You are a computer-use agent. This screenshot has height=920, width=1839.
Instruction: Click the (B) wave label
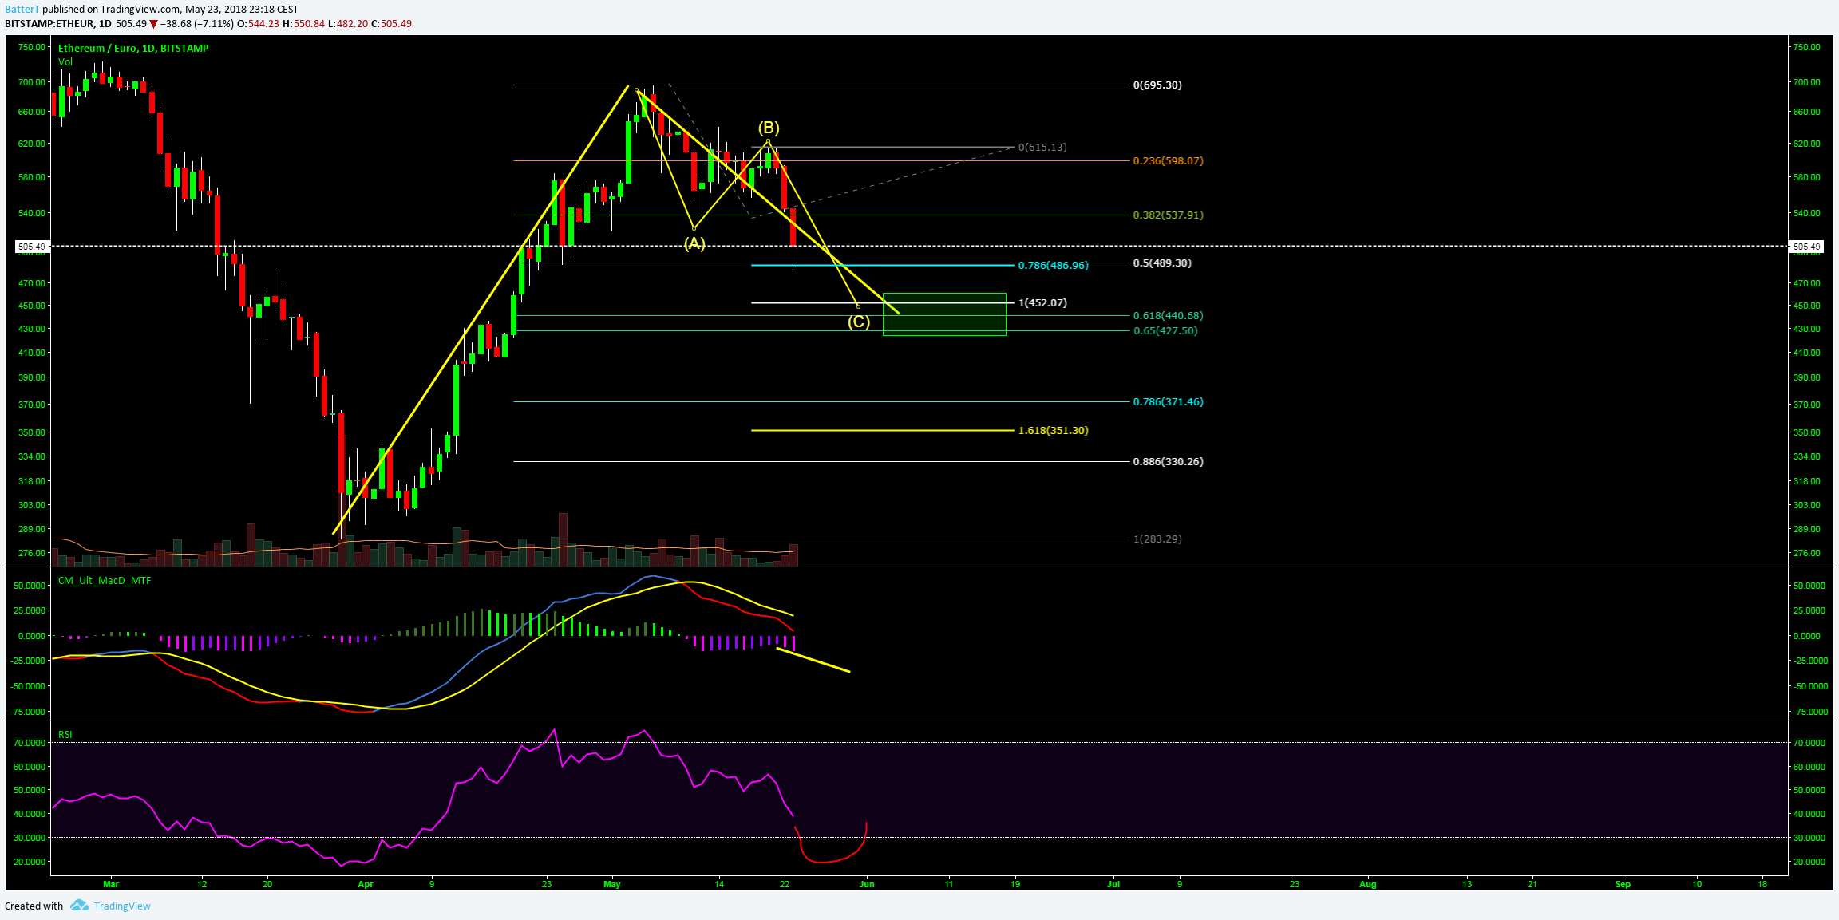[769, 128]
